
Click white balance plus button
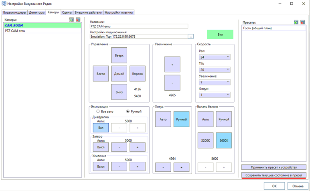224,167
